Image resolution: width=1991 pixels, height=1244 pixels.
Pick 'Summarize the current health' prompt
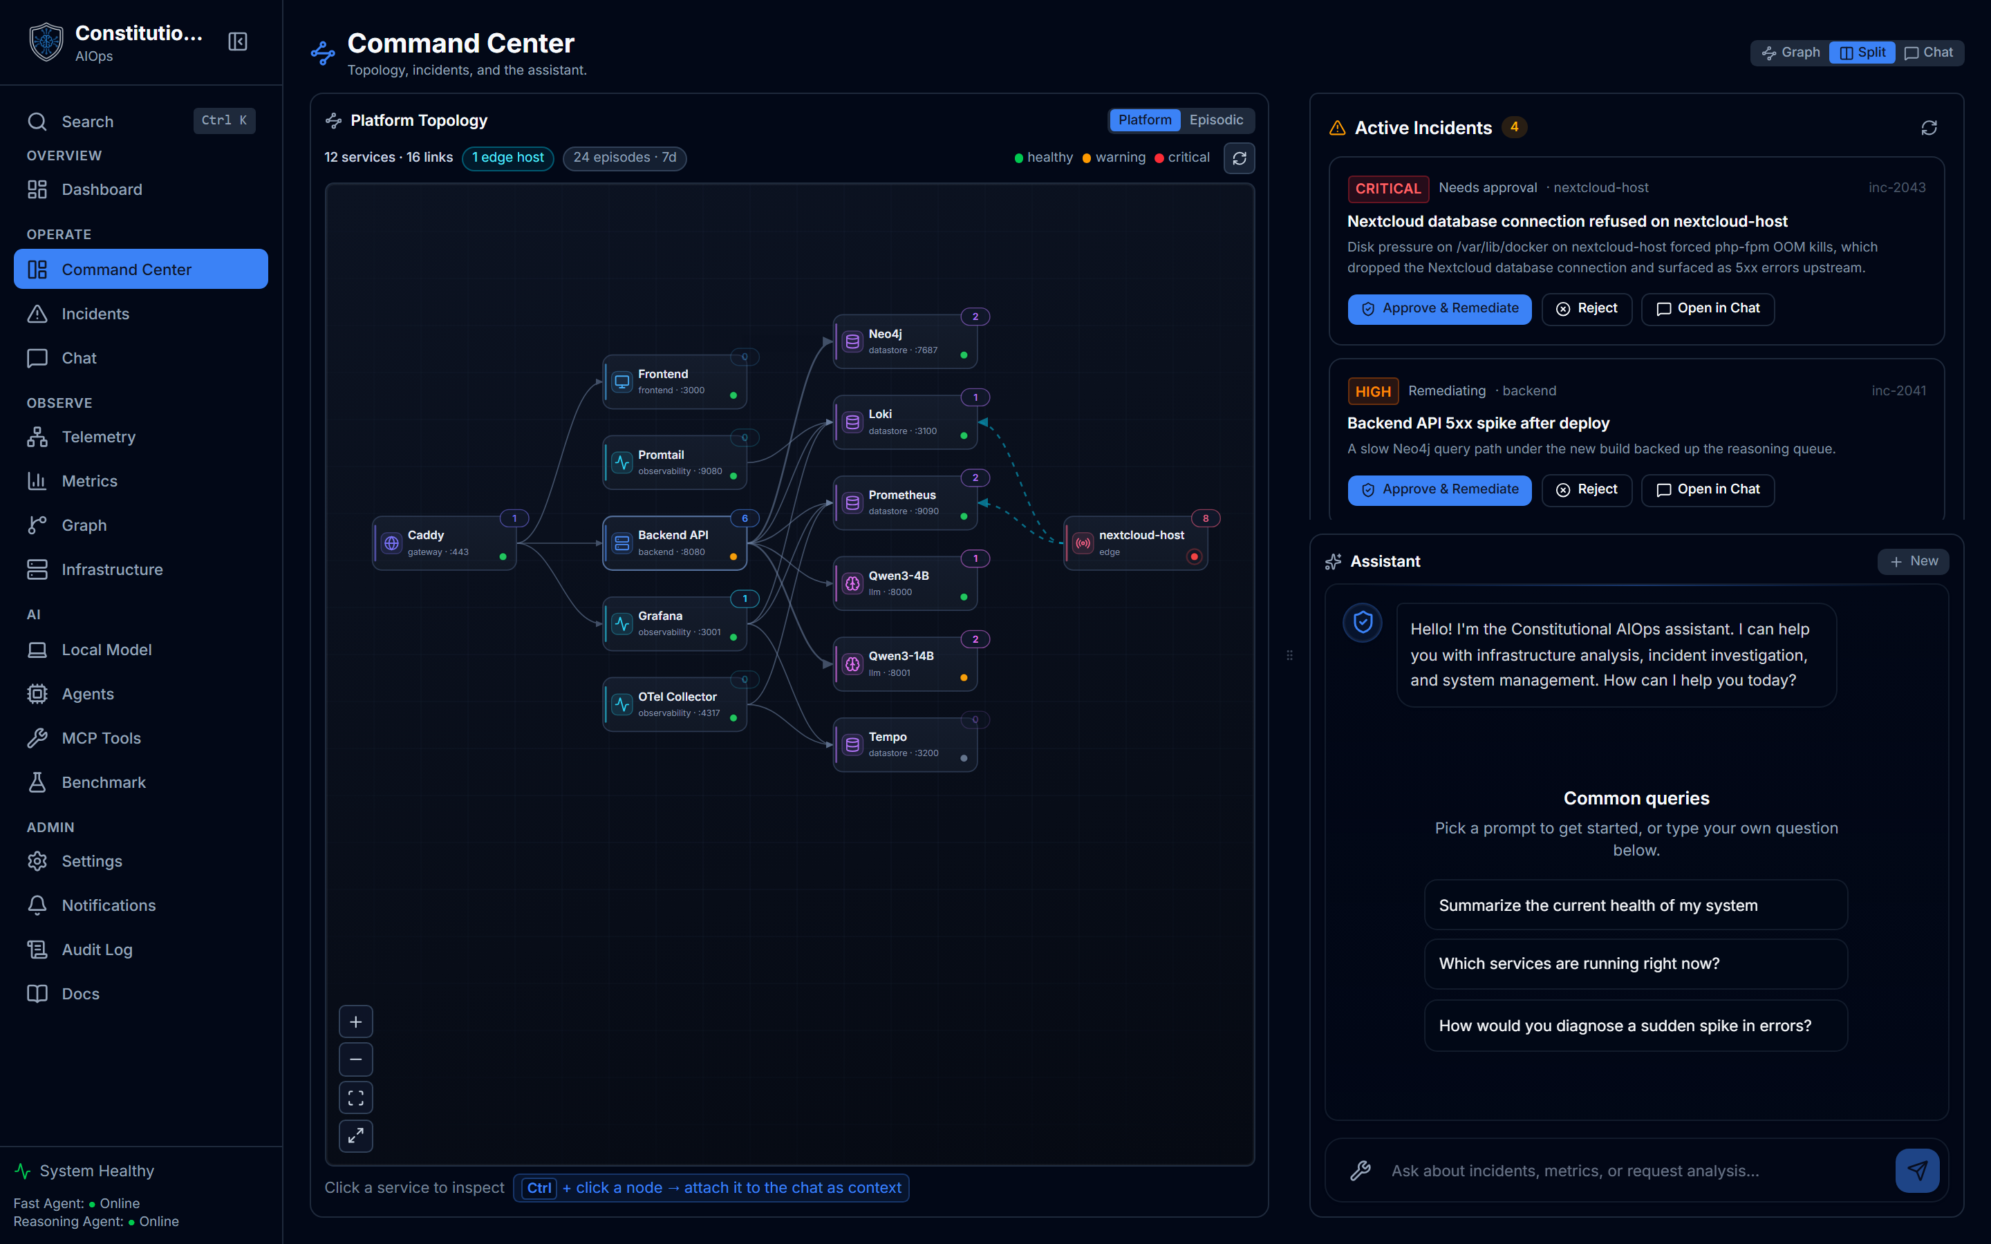[1636, 906]
